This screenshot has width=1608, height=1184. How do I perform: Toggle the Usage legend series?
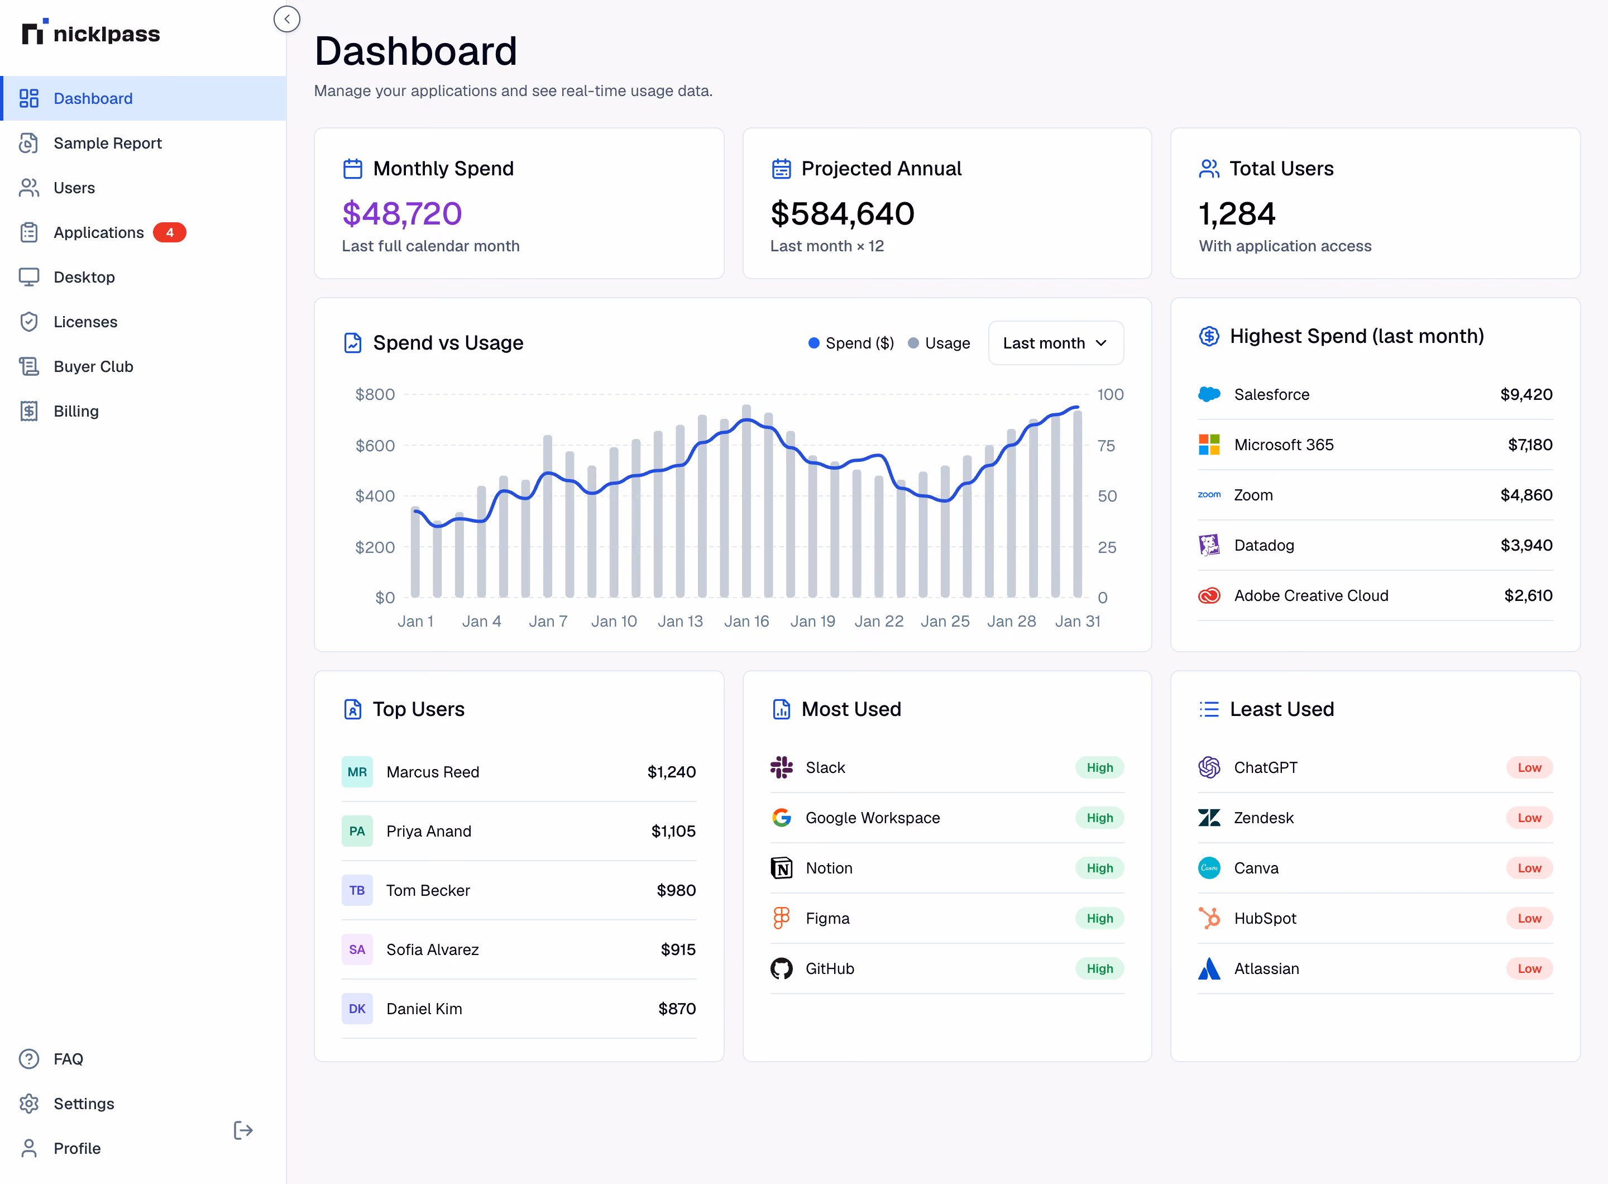pyautogui.click(x=939, y=343)
